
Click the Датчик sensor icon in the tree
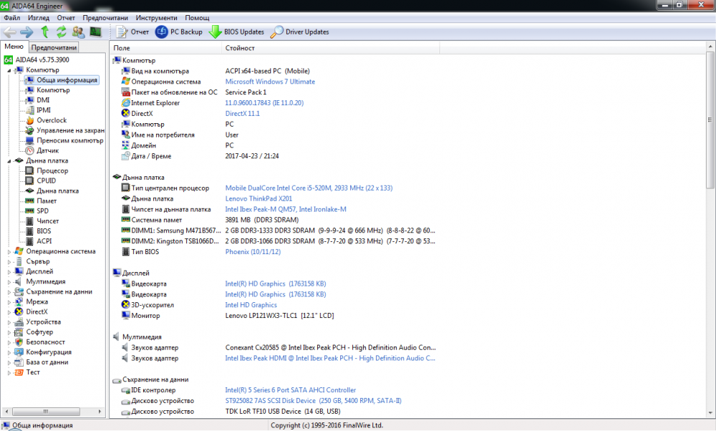click(x=29, y=150)
